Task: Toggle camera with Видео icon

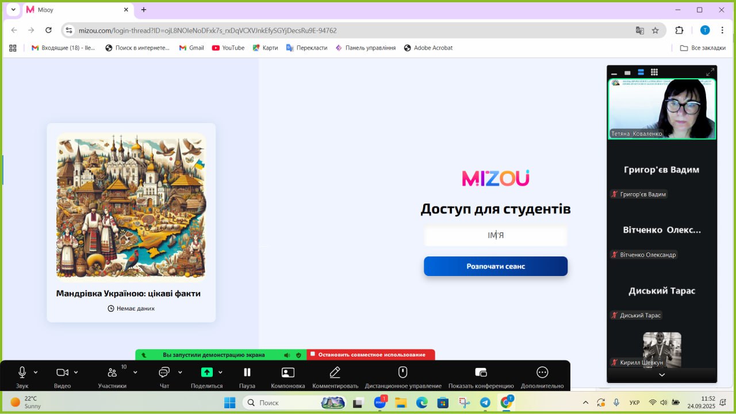Action: [x=62, y=373]
